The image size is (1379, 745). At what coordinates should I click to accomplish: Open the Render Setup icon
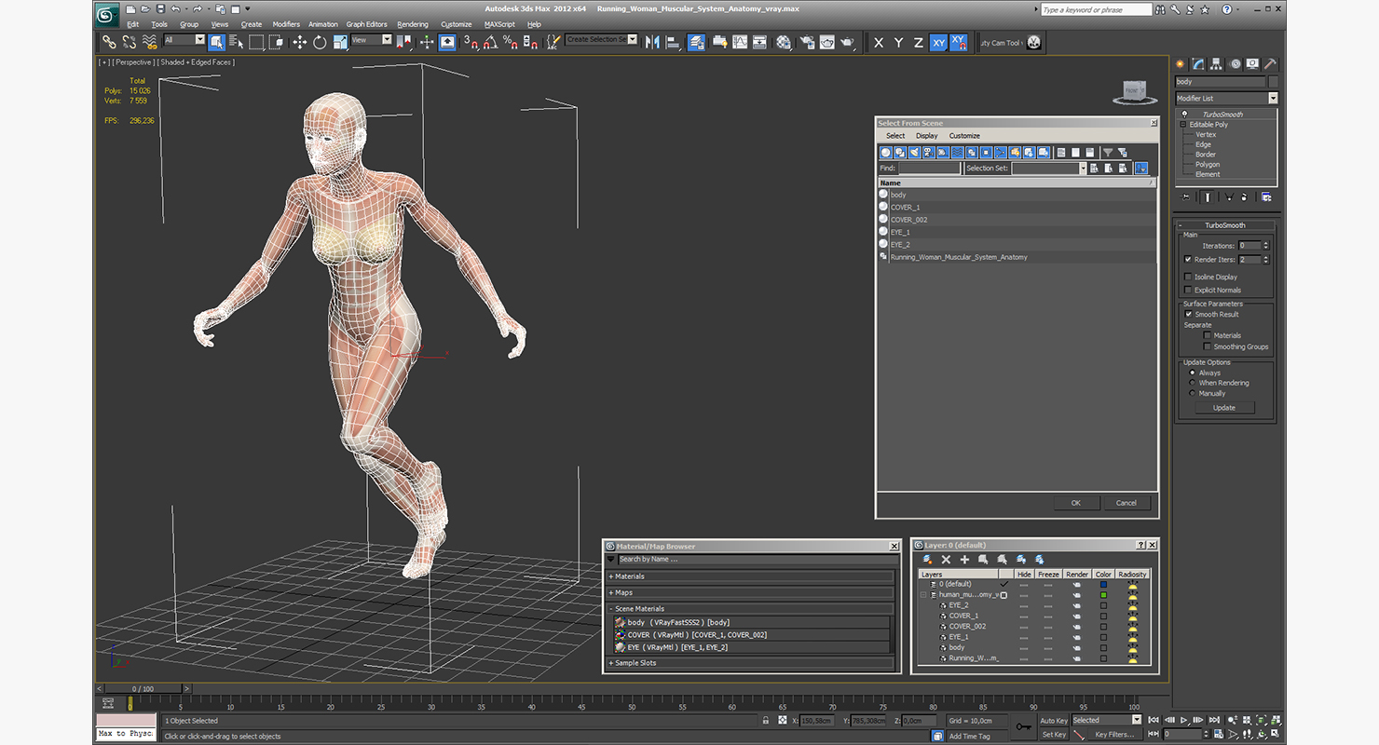806,42
